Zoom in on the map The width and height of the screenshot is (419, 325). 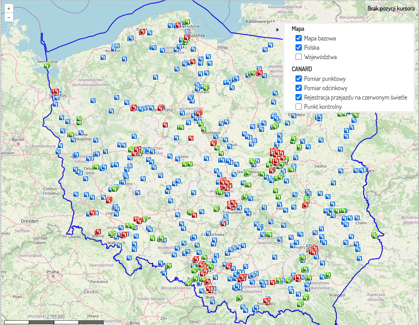9,8
